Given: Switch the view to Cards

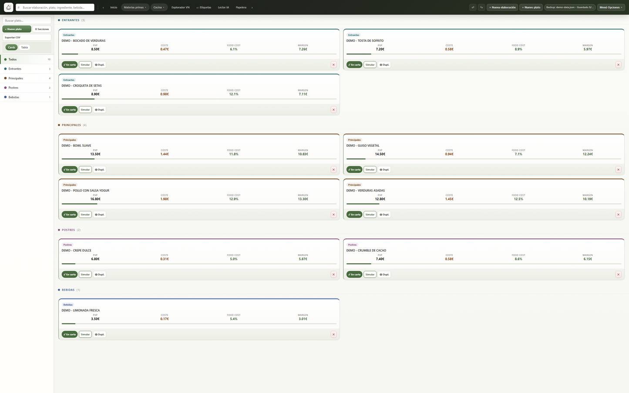Looking at the screenshot, I should point(12,47).
